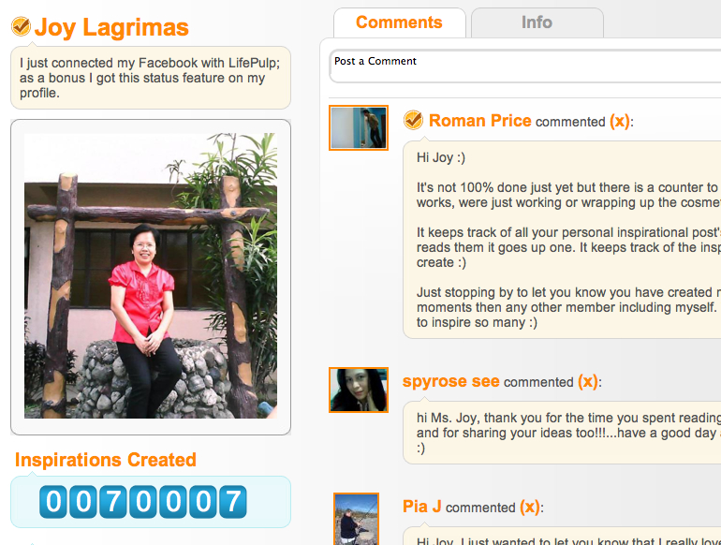Remove spyrose see's comment using (x)
Screen dimensions: 721x545
(588, 381)
